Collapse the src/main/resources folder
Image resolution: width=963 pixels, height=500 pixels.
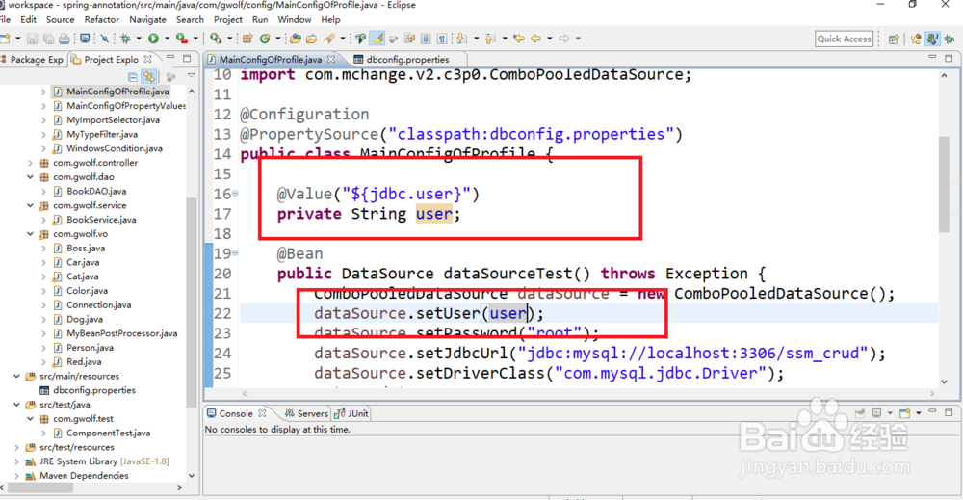click(x=16, y=376)
